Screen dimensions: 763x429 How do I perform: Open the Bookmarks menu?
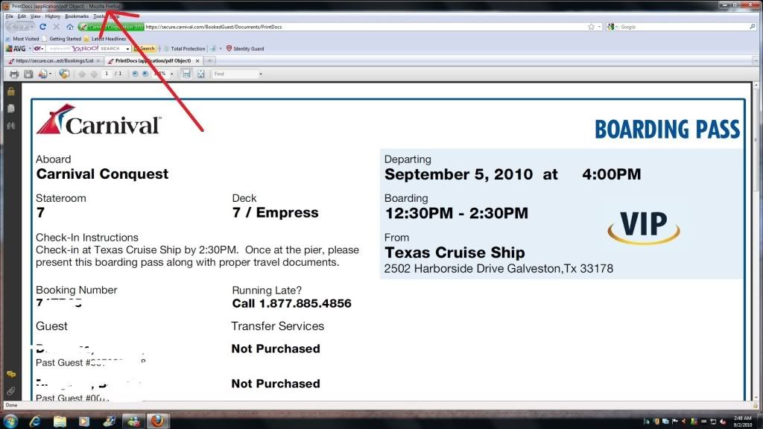tap(77, 16)
